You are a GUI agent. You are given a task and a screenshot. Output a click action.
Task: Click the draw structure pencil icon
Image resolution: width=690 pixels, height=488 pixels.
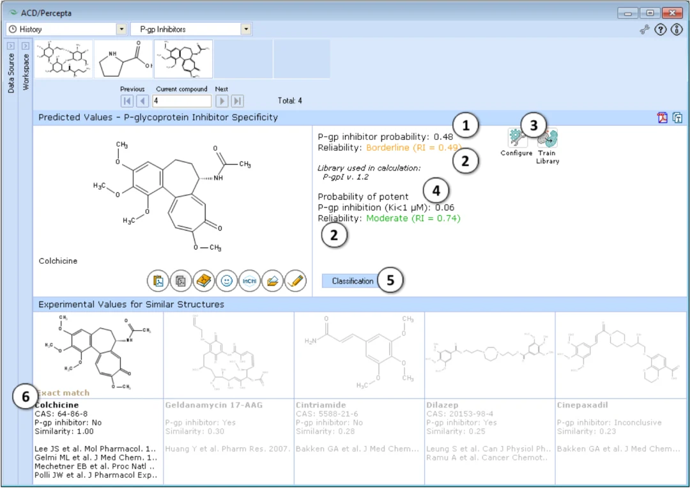click(295, 281)
